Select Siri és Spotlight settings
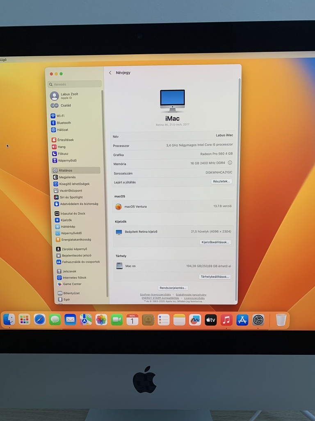This screenshot has height=421, width=315. point(68,197)
